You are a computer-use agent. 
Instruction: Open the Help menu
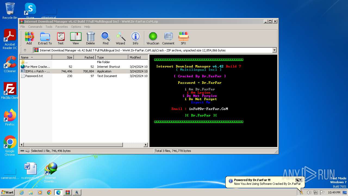coord(87,27)
